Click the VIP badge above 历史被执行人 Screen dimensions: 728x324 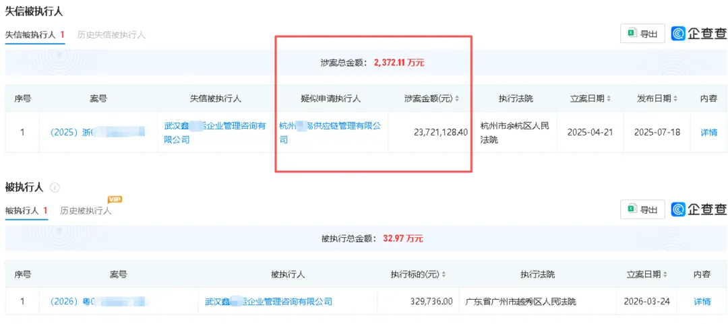[115, 199]
